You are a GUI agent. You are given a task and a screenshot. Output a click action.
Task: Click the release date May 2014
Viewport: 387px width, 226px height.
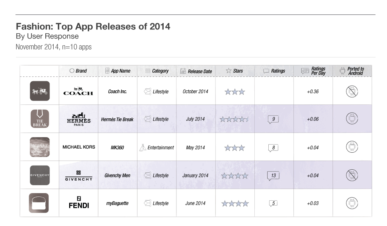tap(195, 147)
